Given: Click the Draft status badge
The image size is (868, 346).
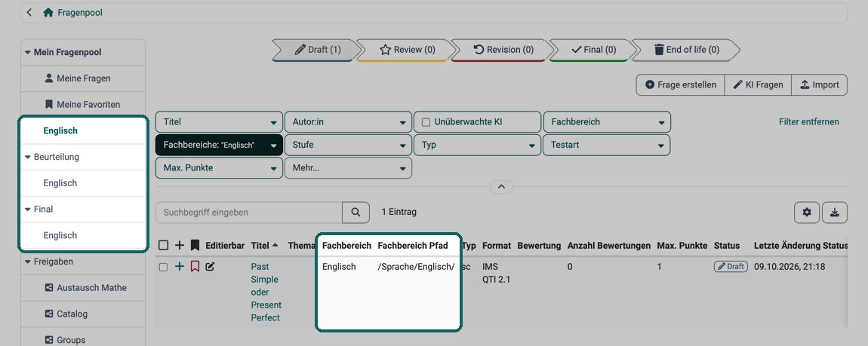Looking at the screenshot, I should (731, 267).
